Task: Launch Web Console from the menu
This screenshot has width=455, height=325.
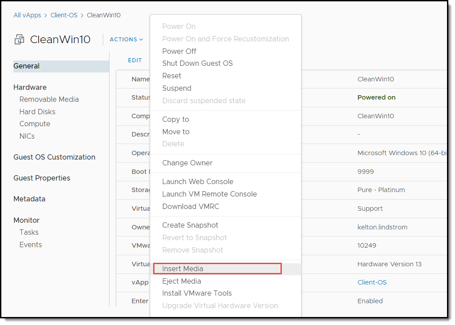Action: point(197,181)
